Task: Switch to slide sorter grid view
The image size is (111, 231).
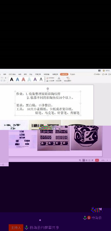Action: (87, 160)
